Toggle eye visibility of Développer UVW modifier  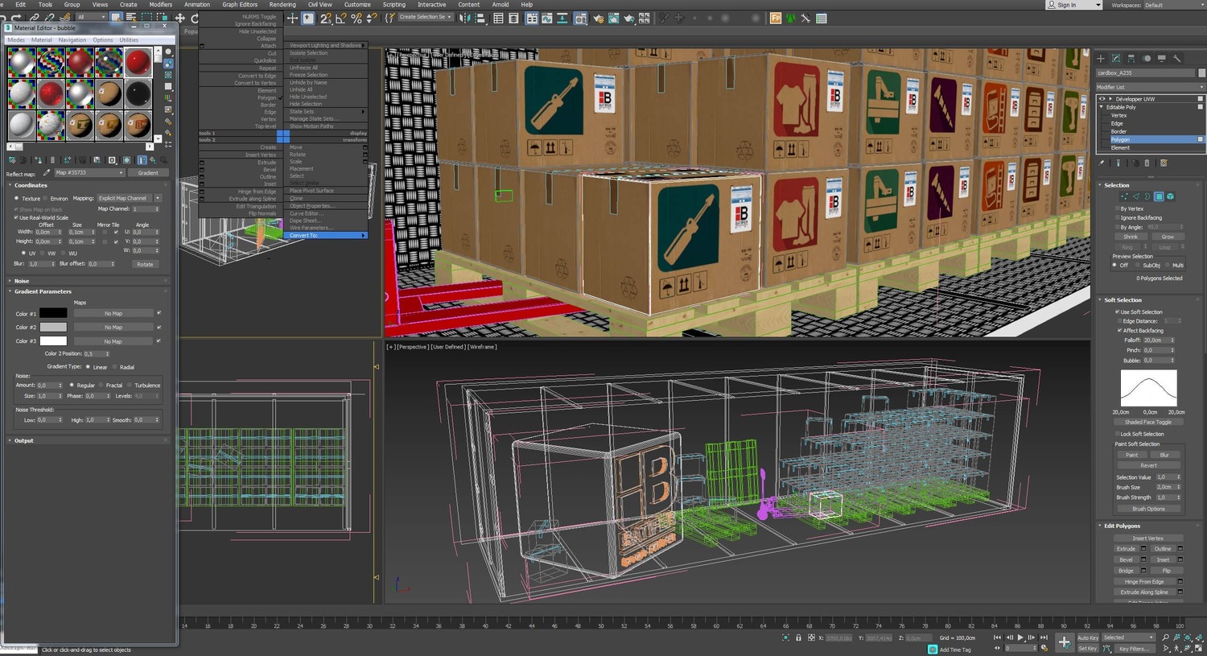click(1102, 99)
